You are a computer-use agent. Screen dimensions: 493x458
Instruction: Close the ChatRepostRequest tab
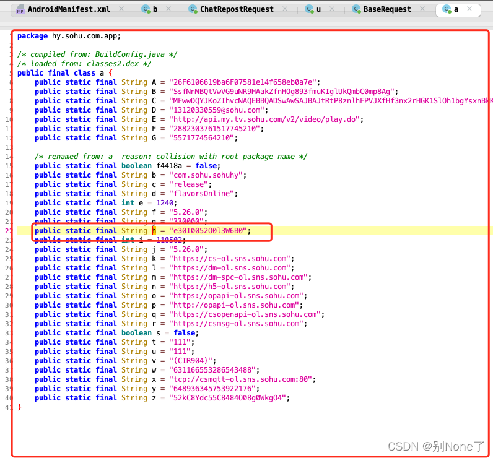[x=285, y=9]
